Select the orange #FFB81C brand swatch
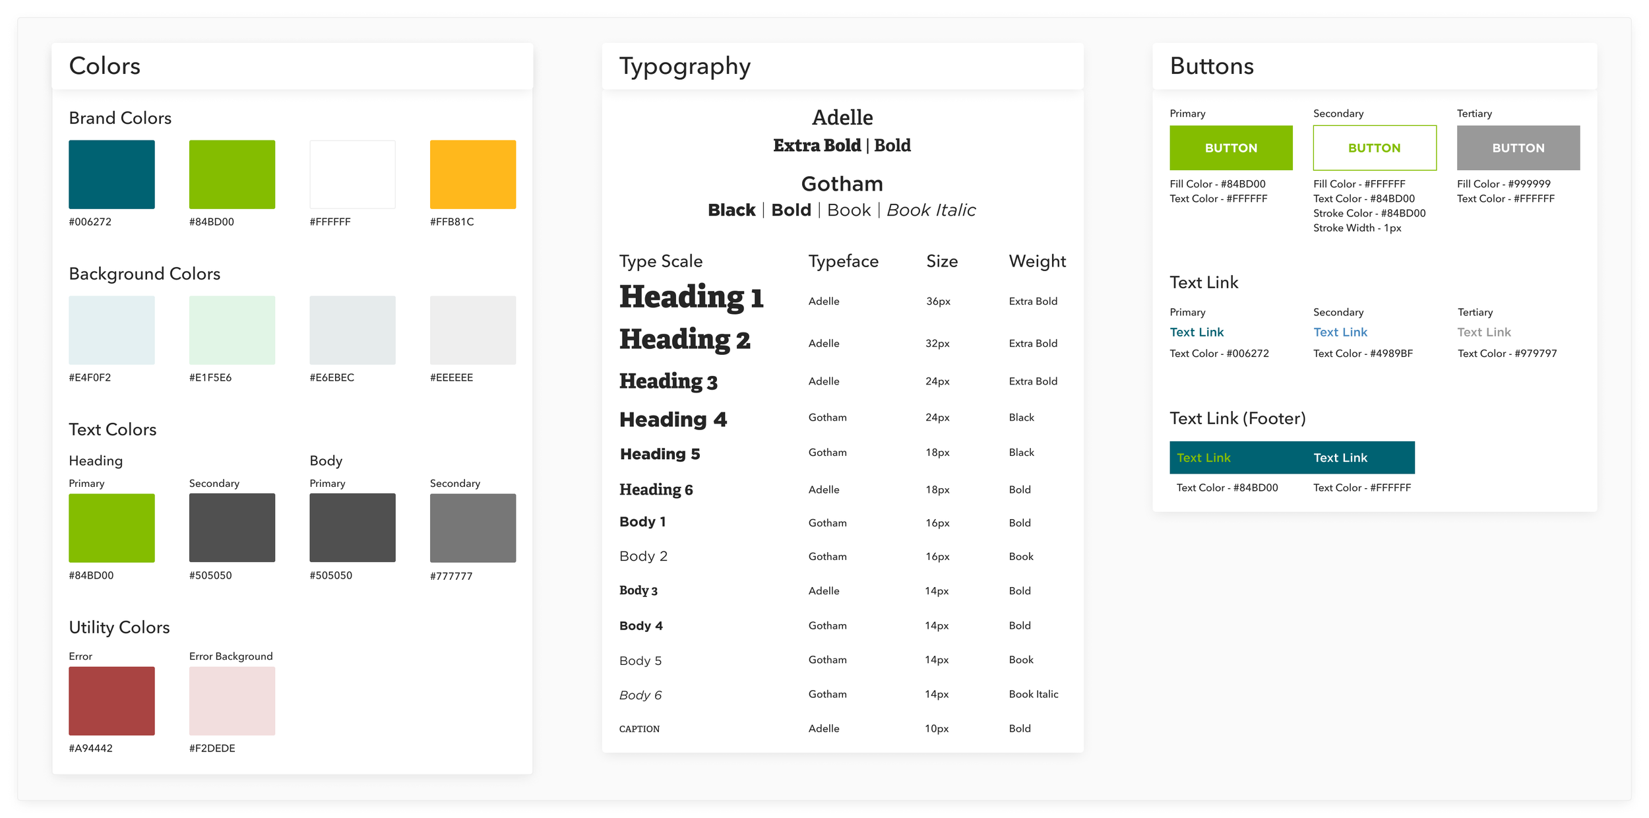Image resolution: width=1649 pixels, height=818 pixels. coord(472,174)
